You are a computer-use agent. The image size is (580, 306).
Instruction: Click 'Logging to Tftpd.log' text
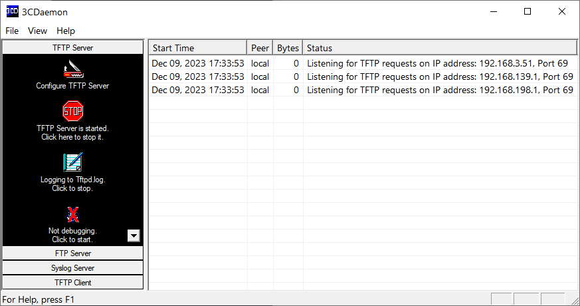tap(73, 180)
